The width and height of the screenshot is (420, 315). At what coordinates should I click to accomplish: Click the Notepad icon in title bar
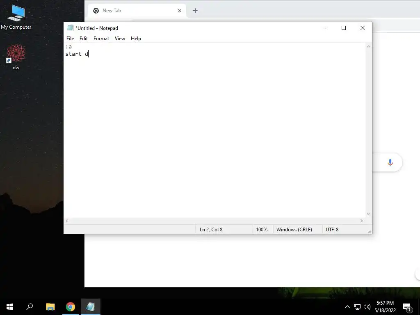pos(70,28)
